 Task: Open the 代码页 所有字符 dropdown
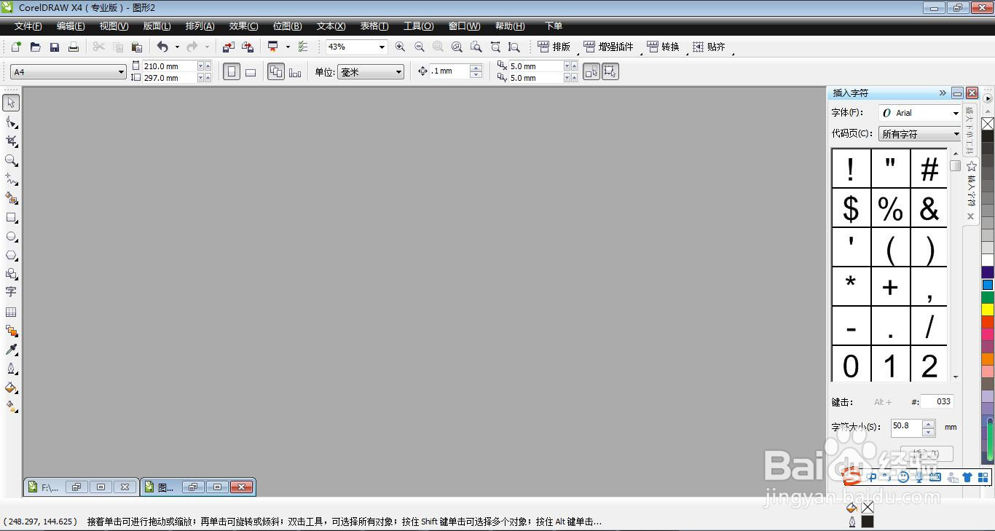(x=956, y=134)
